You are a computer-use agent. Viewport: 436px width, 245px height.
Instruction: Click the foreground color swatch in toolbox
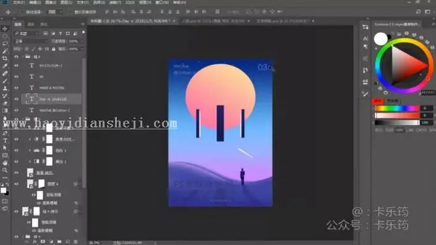pos(3,190)
